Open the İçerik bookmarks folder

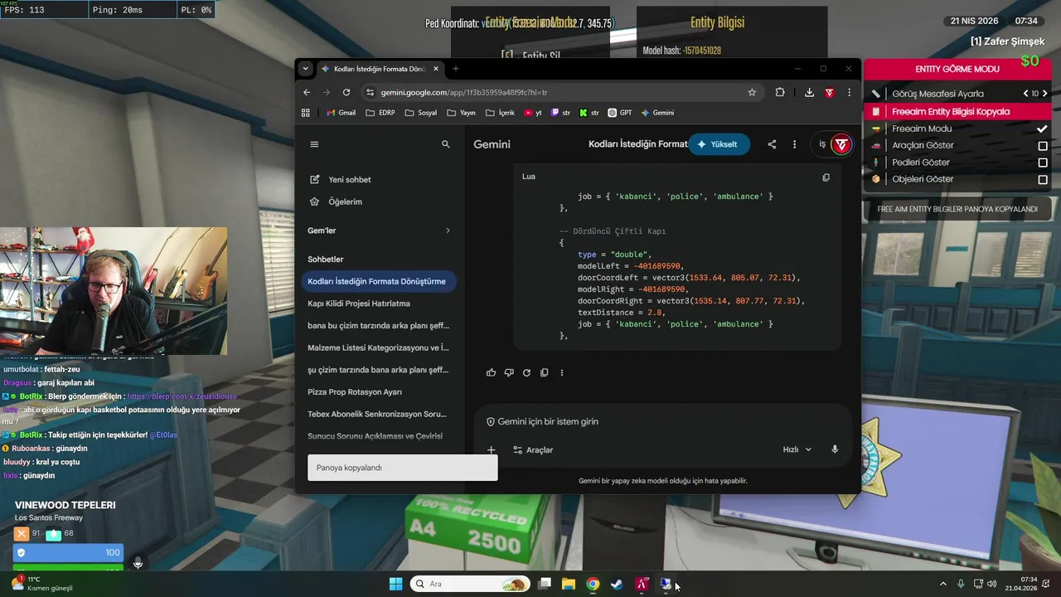[x=500, y=113]
